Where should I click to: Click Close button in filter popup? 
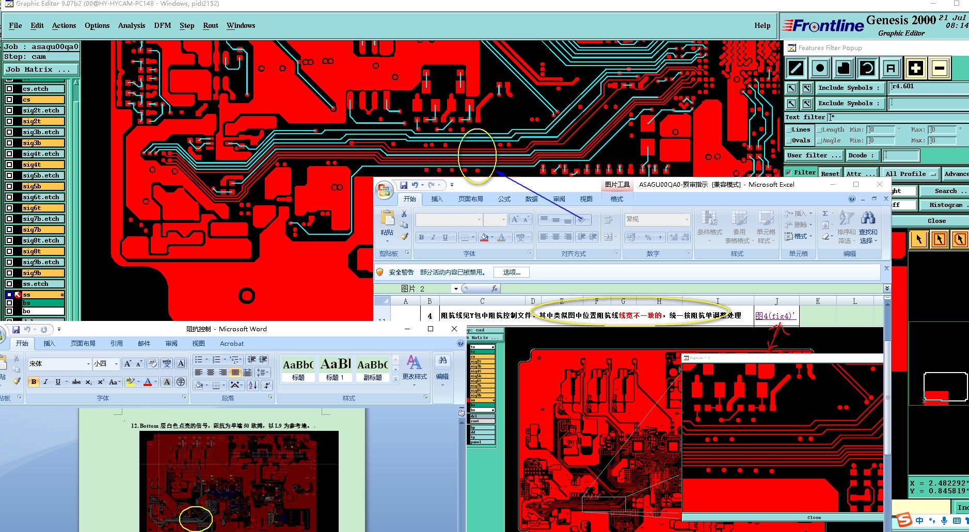point(936,221)
